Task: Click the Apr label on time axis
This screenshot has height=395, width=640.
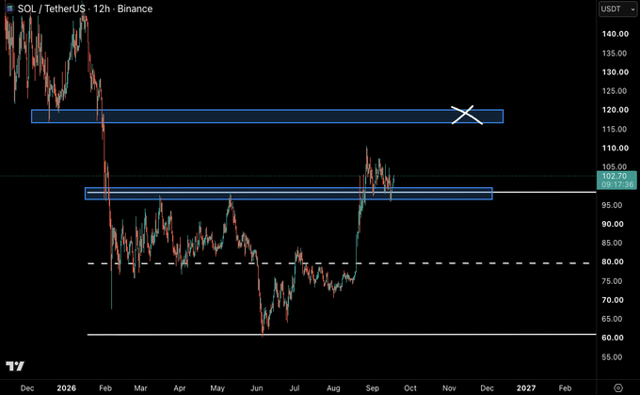Action: (x=180, y=388)
